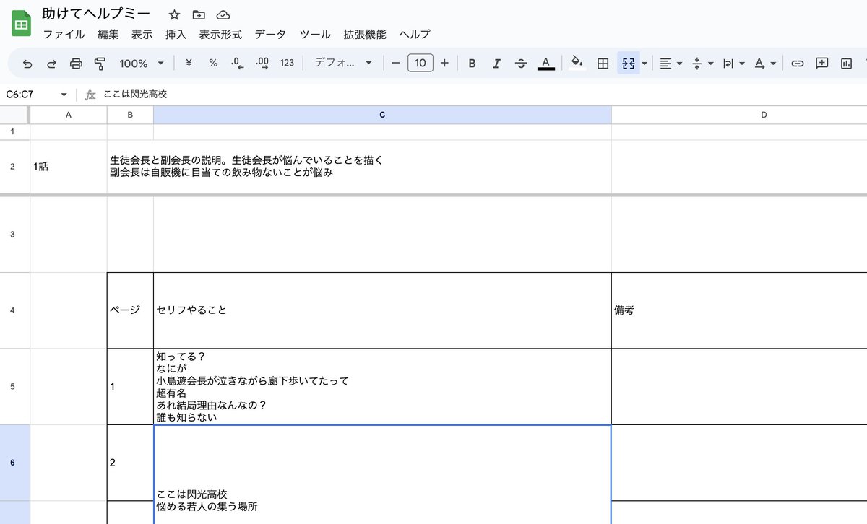Insert a comment
The image size is (867, 524).
pyautogui.click(x=821, y=64)
